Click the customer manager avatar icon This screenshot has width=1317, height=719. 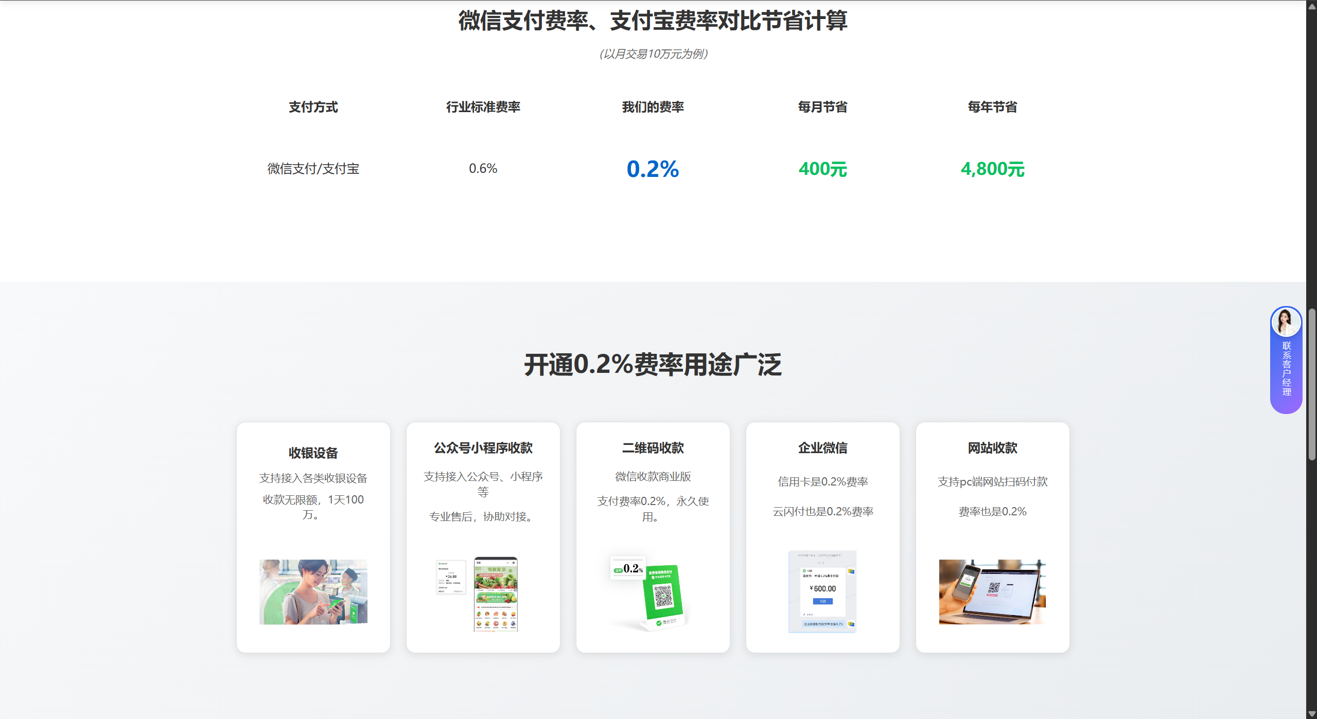(1286, 322)
